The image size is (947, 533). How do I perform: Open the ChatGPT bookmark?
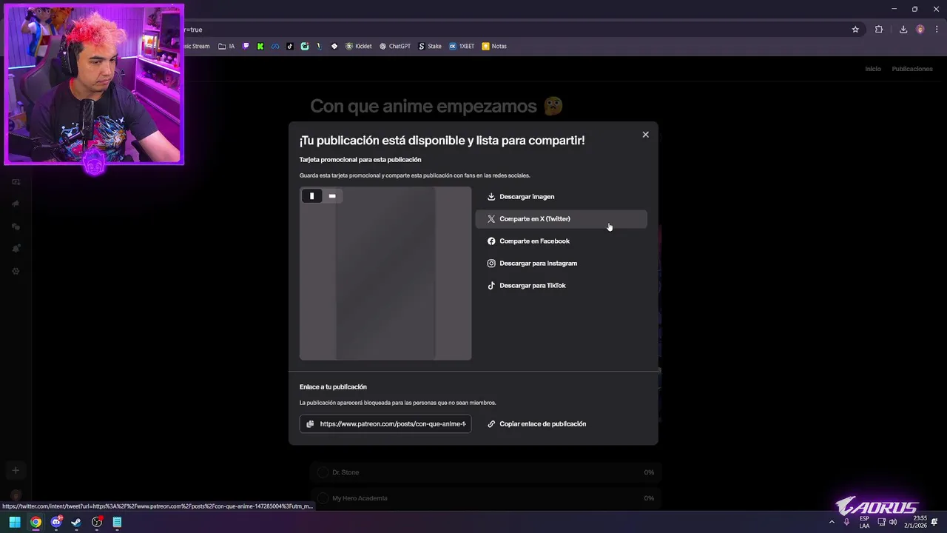pos(395,46)
